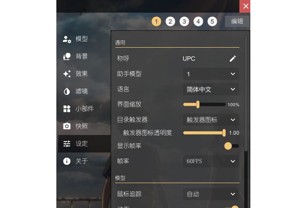Switch to the 设定 settings tab
The width and height of the screenshot is (301, 208).
[84, 144]
